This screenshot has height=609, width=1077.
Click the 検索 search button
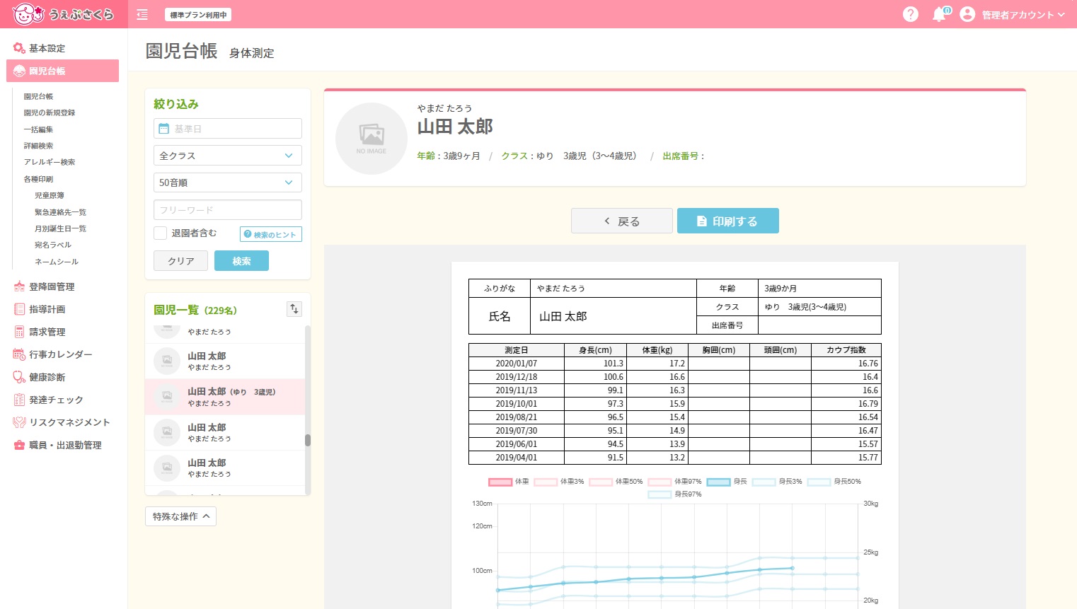[241, 261]
